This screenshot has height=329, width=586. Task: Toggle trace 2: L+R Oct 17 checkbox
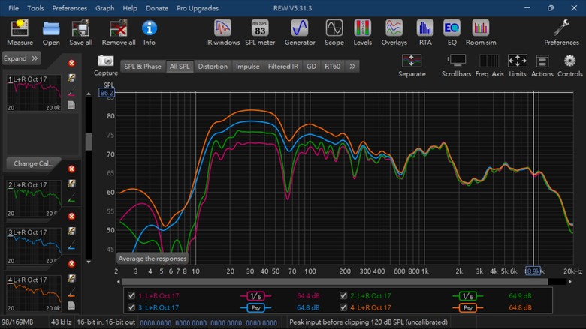point(343,295)
